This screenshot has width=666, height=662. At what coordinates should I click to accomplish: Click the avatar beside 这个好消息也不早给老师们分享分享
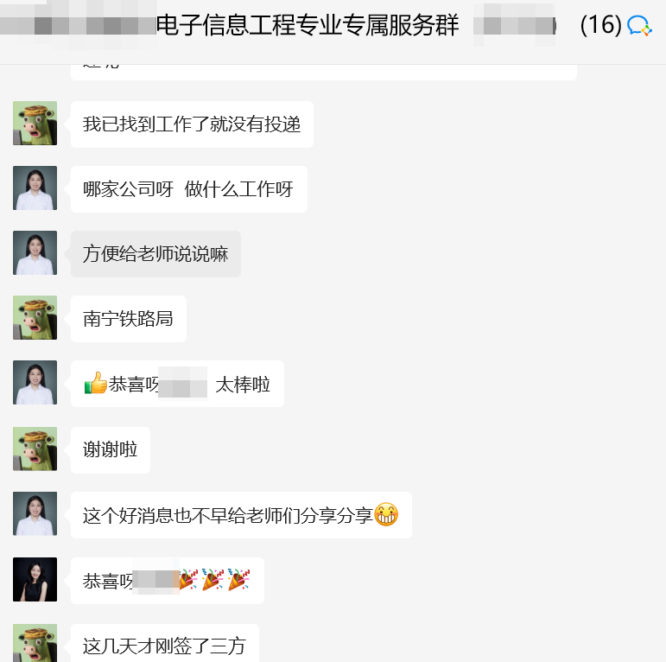[35, 513]
